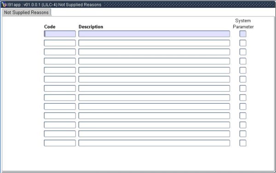Click the Code field in the third row
This screenshot has width=276, height=173.
click(60, 52)
